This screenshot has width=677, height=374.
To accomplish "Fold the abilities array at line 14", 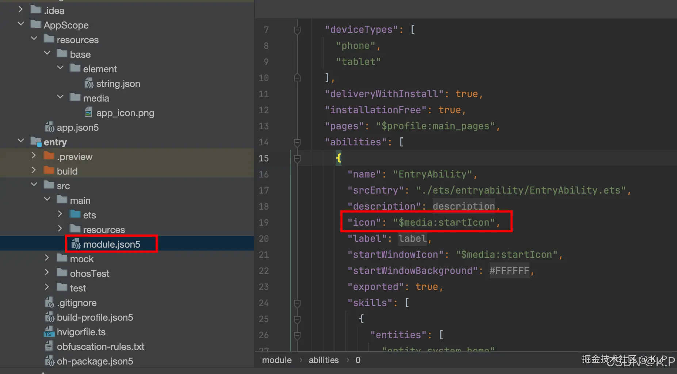I will click(x=297, y=142).
